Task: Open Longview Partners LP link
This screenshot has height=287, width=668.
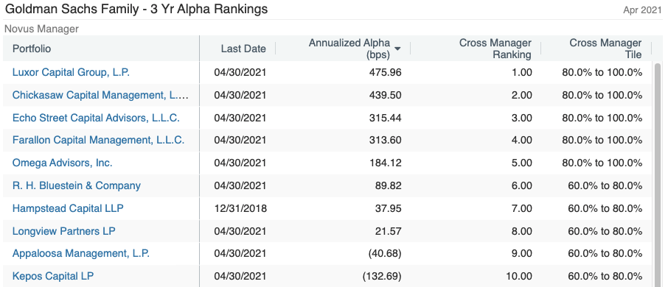Action: [64, 231]
